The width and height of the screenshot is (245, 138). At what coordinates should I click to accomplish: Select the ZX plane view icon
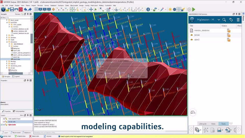pyautogui.click(x=62, y=9)
